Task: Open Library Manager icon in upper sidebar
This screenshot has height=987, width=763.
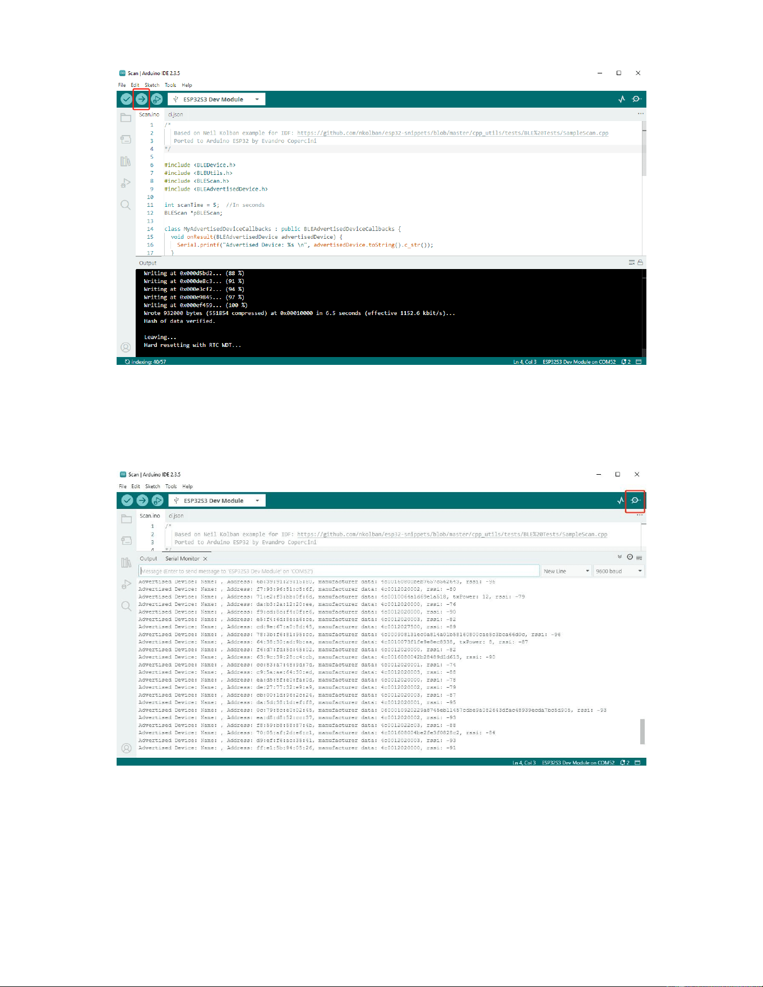Action: [126, 161]
